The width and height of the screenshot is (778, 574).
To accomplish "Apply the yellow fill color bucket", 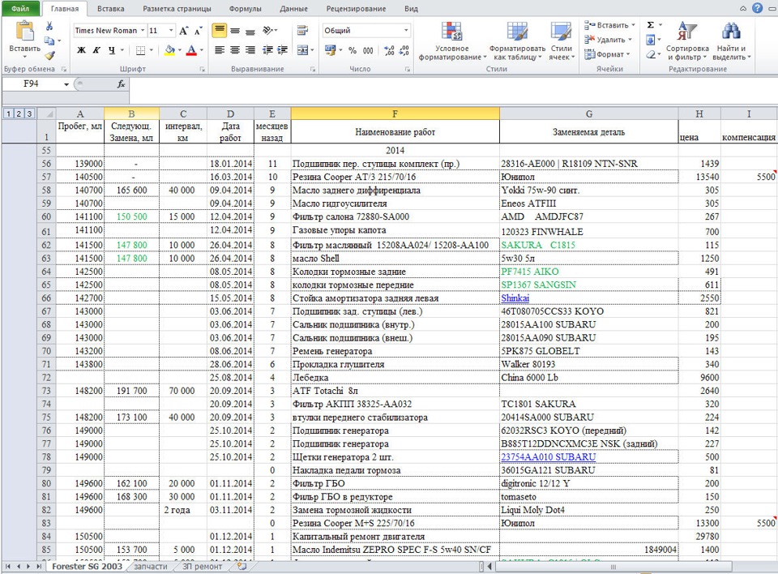I will point(169,50).
